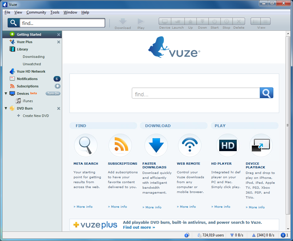Viewport: 293px width, 241px height.
Task: Click the download speed status indicator
Action: pyautogui.click(x=236, y=235)
